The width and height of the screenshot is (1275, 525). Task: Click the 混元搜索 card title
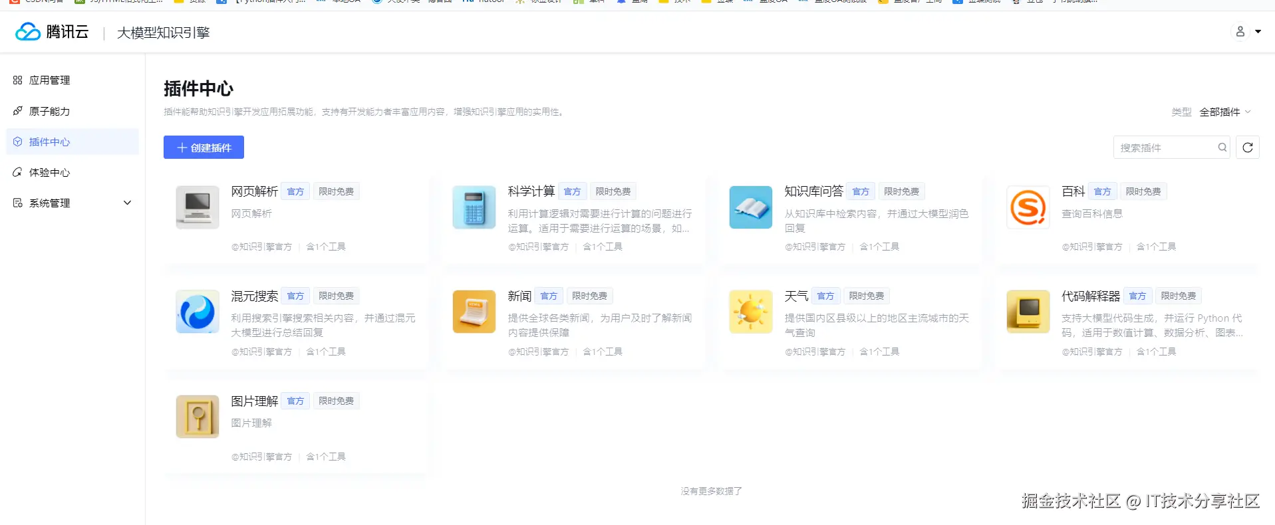[255, 296]
